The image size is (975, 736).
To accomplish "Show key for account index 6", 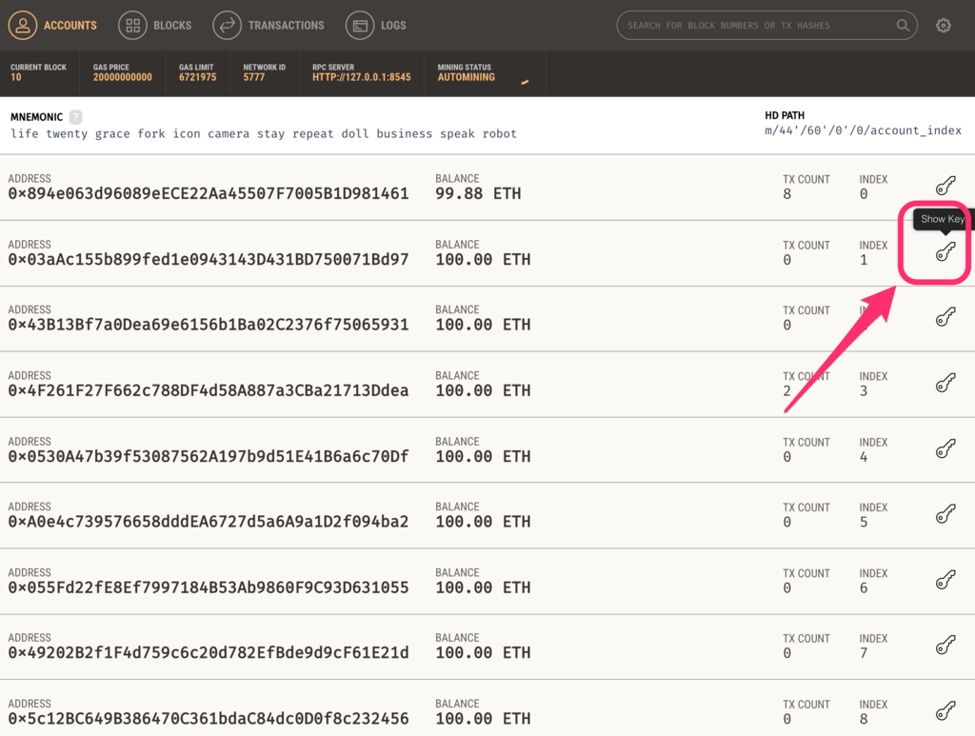I will click(x=945, y=579).
